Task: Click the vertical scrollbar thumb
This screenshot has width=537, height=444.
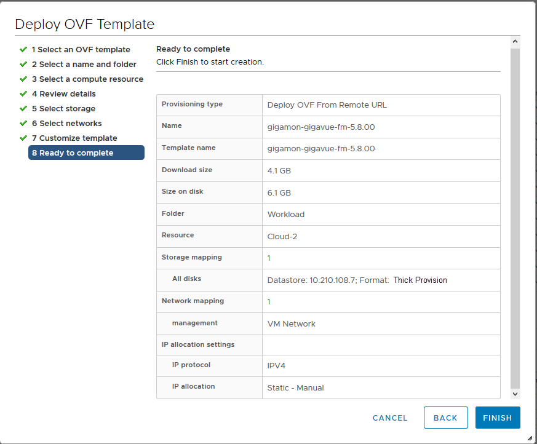Action: (515, 218)
